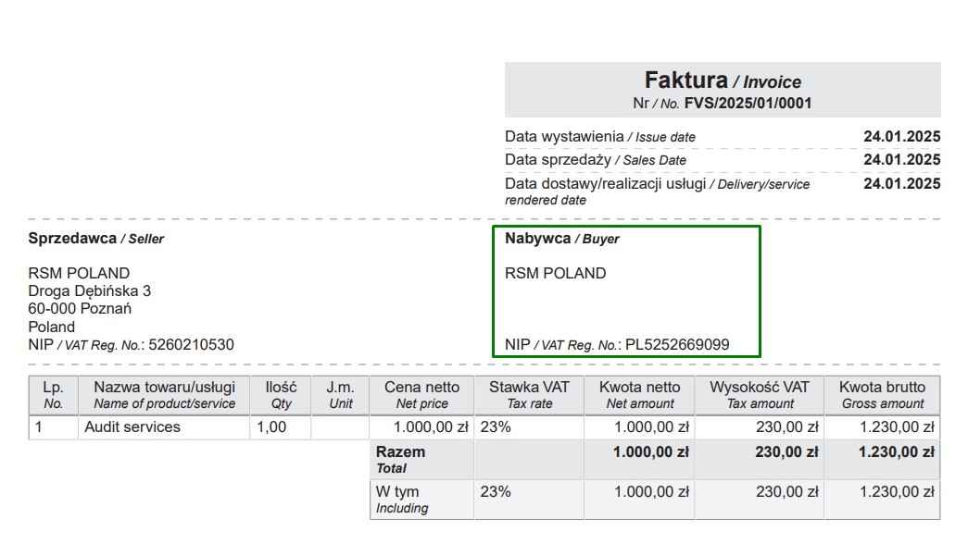968x556 pixels.
Task: Click the Audit services product cell
Action: [x=132, y=427]
